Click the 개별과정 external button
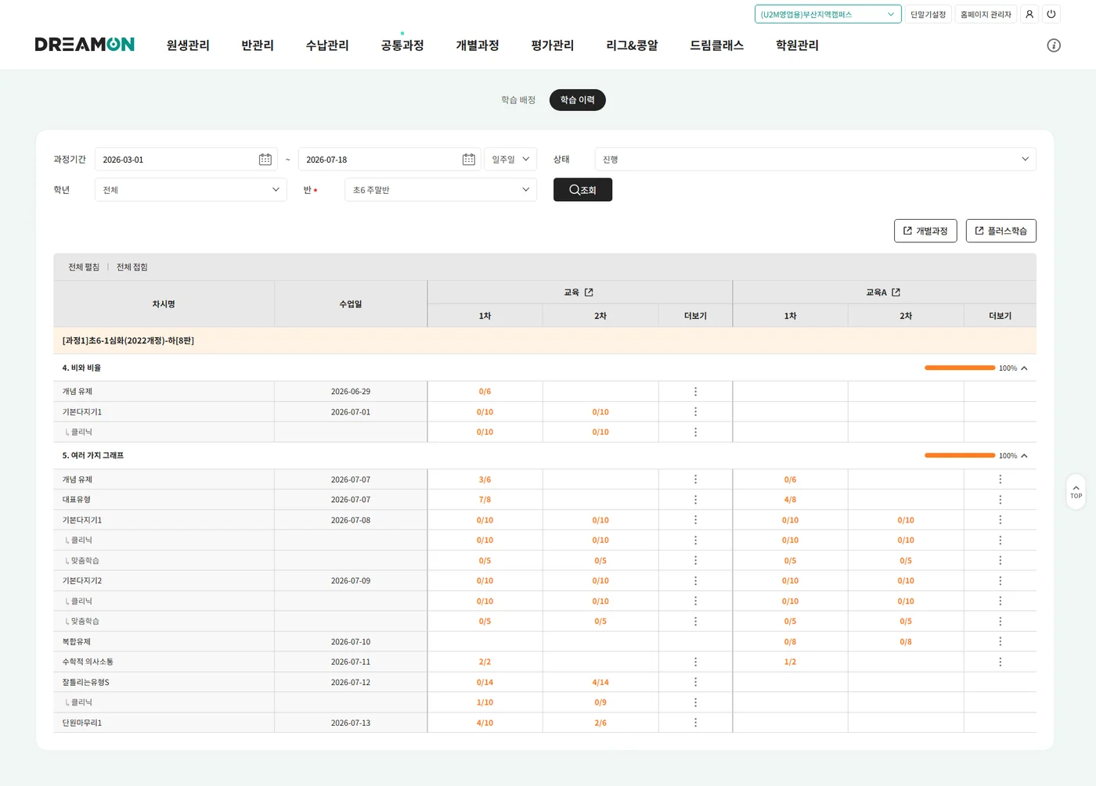Viewport: 1096px width, 786px height. [925, 231]
